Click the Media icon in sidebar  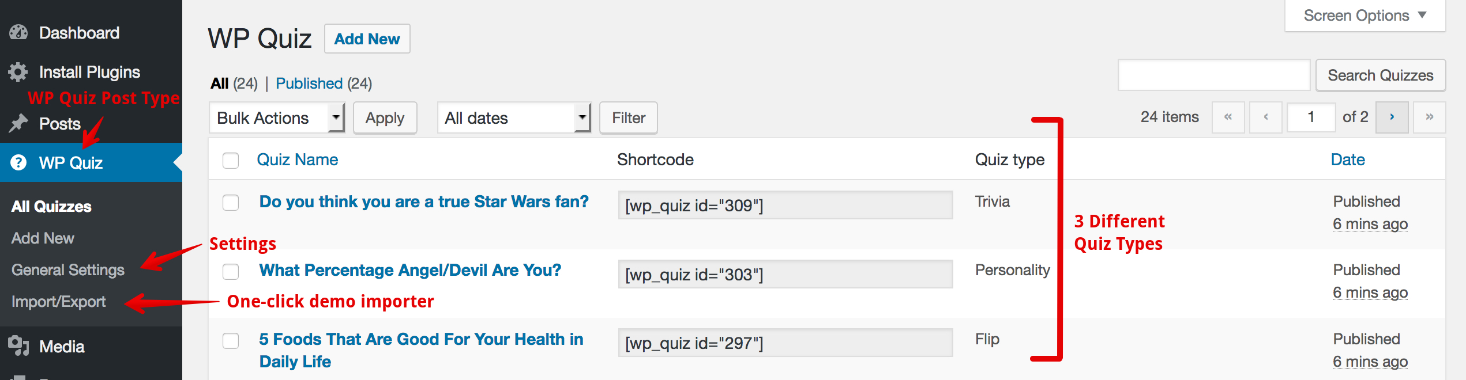18,346
